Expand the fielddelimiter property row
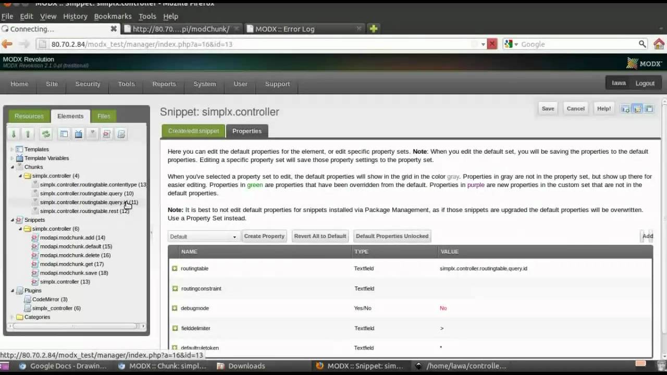This screenshot has width=667, height=375. click(175, 328)
